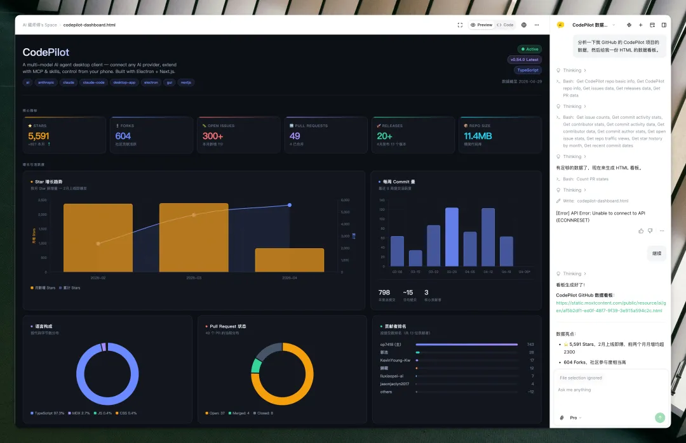Enter fullscreen for the preview panel
This screenshot has height=443, width=686.
click(460, 25)
